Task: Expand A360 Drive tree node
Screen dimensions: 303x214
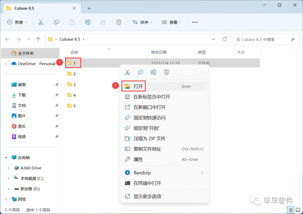Action: tap(8, 168)
